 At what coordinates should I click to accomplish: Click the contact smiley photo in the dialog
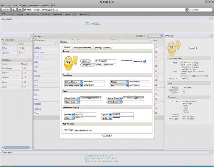tap(71, 63)
